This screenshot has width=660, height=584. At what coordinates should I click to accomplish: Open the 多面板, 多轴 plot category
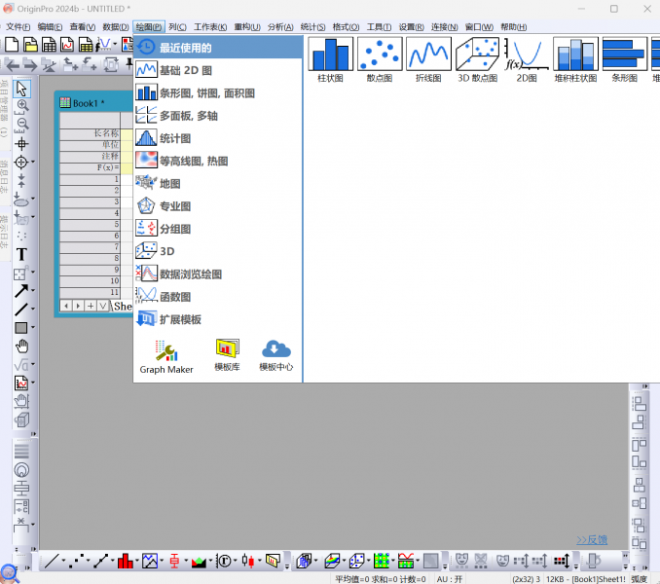click(x=218, y=116)
